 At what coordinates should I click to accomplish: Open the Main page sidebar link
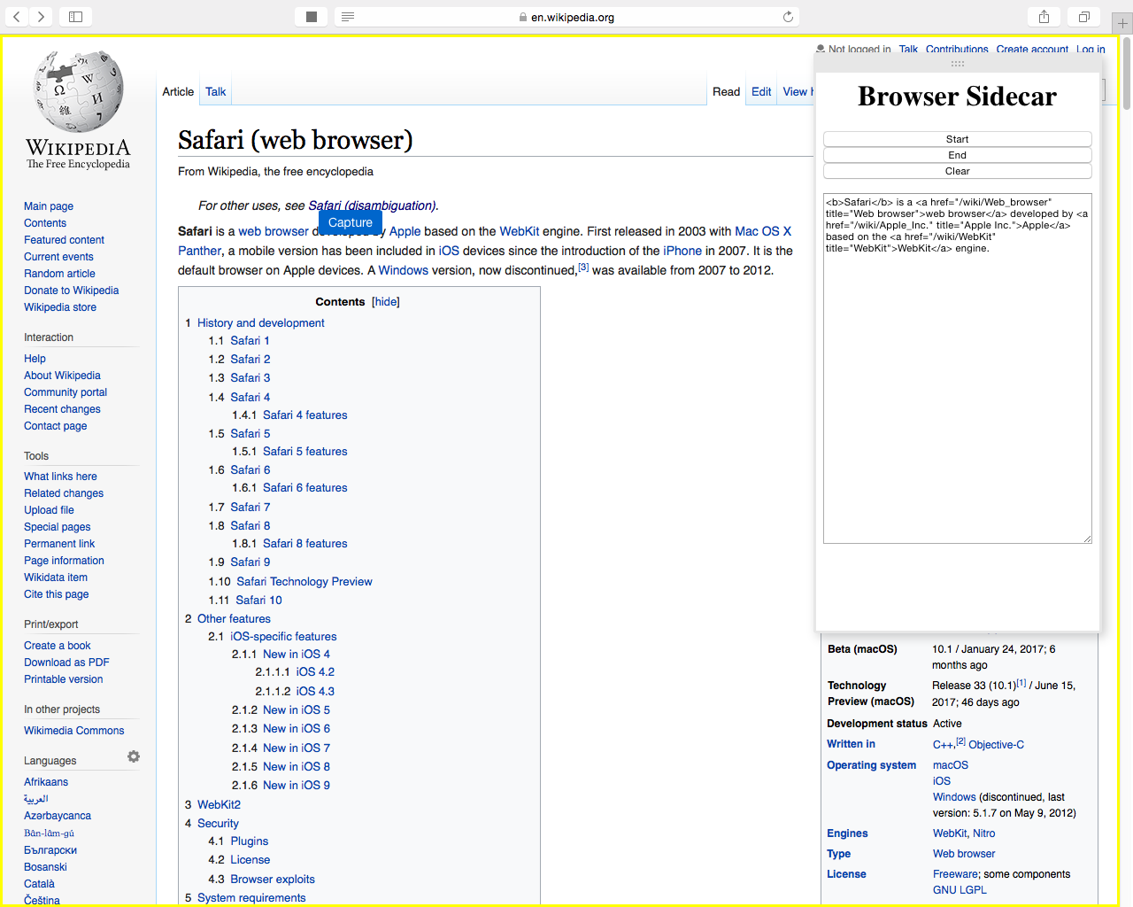pyautogui.click(x=49, y=206)
